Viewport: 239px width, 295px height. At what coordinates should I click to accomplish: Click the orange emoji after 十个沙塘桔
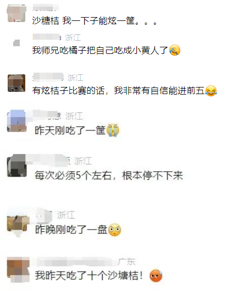(x=156, y=276)
